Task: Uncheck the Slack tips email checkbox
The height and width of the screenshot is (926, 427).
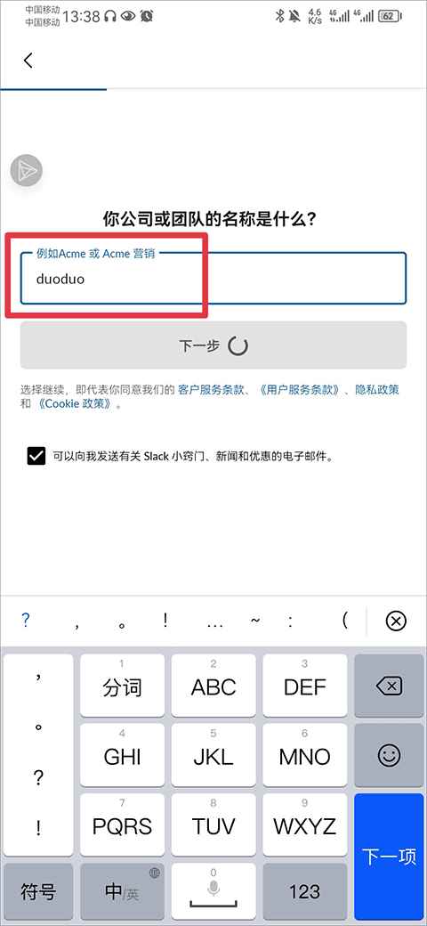Action: pyautogui.click(x=36, y=456)
